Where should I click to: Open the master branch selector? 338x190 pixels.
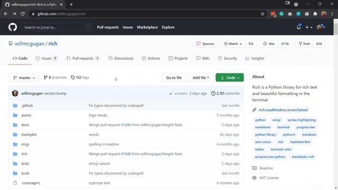pos(24,78)
